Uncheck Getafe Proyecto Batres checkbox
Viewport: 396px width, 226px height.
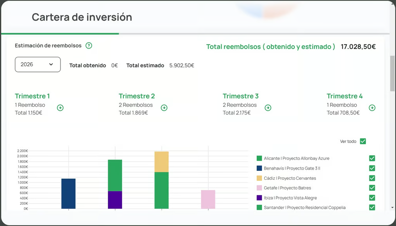coord(372,188)
